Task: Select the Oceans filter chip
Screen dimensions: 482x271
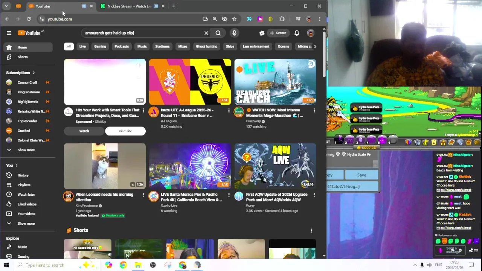Action: tap(284, 46)
